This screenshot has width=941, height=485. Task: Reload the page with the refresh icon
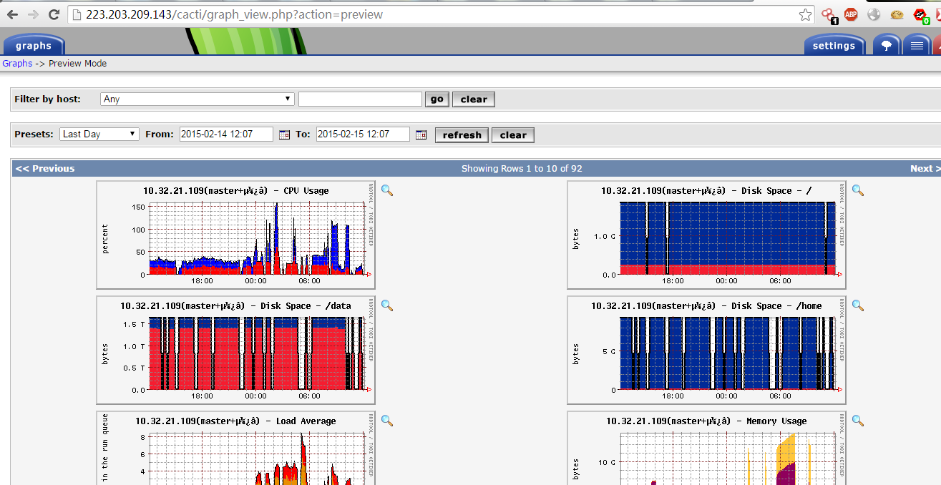54,14
